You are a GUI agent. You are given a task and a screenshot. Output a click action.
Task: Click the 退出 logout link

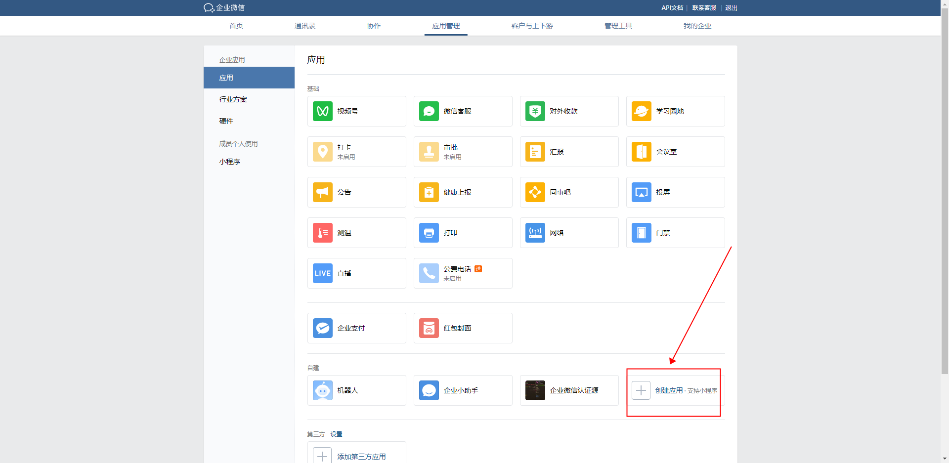[x=731, y=8]
